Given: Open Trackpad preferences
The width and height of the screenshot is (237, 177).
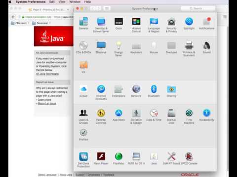Looking at the screenshot, I should (x=171, y=47).
